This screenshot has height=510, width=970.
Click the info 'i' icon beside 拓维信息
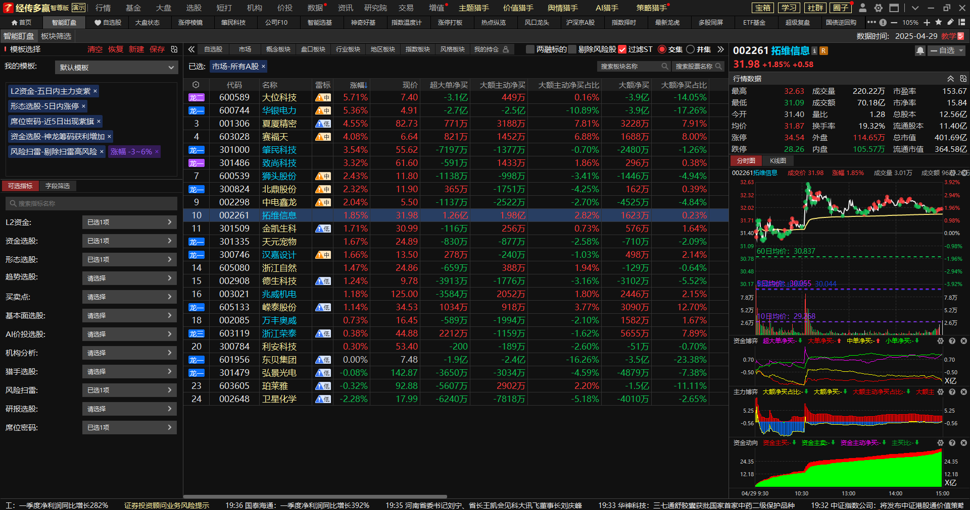click(x=814, y=50)
